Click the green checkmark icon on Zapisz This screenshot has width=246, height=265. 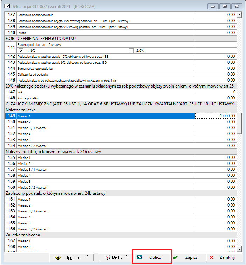coord(176,257)
